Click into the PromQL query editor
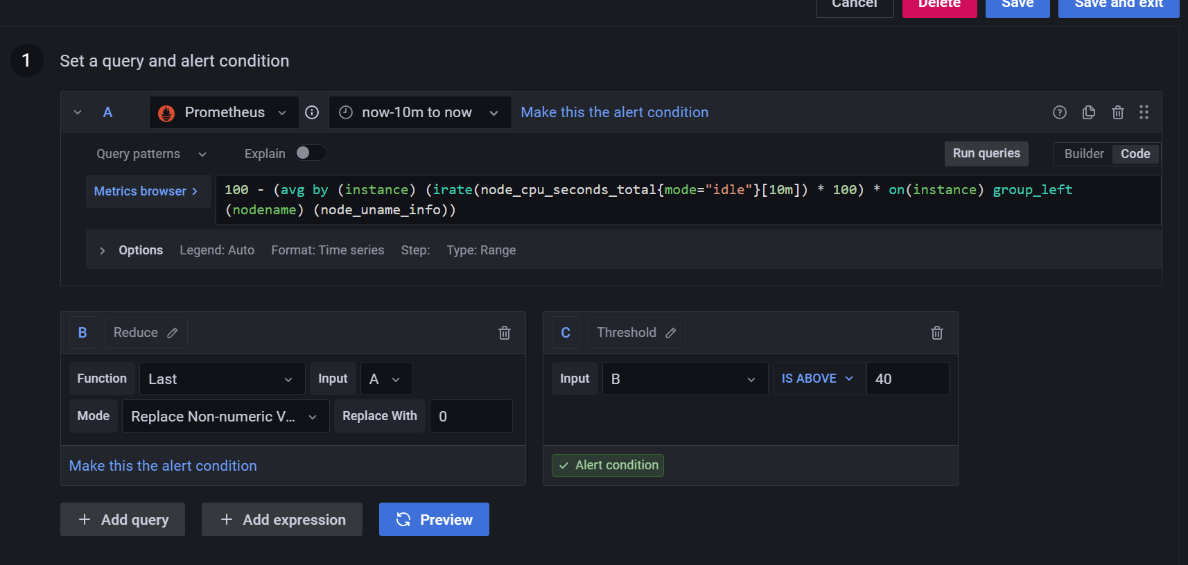Image resolution: width=1188 pixels, height=565 pixels. 688,200
